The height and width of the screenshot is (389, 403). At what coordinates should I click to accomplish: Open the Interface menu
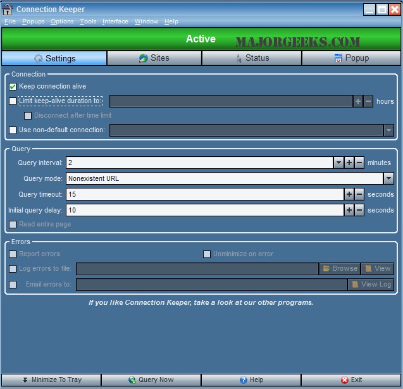click(x=115, y=22)
